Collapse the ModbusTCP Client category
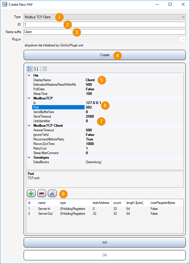The image size is (190, 264). (x=29, y=126)
